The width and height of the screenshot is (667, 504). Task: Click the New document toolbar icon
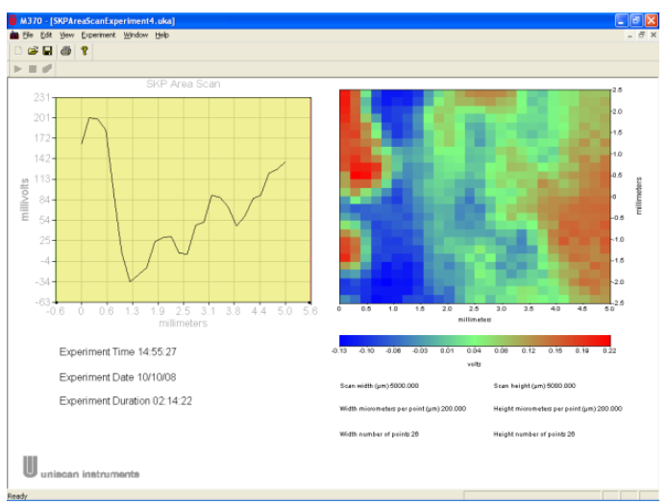coord(17,50)
